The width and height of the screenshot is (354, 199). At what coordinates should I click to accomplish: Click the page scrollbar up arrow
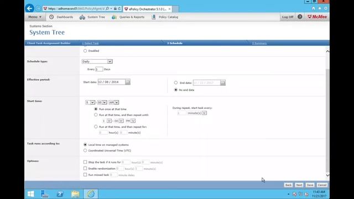click(327, 51)
